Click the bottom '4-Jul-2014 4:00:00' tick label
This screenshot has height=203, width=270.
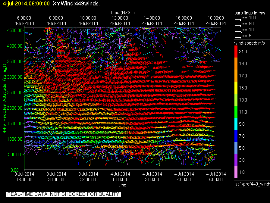tap(184, 177)
